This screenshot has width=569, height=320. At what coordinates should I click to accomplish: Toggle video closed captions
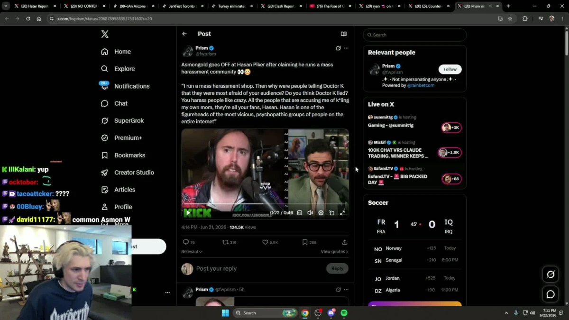[300, 213]
